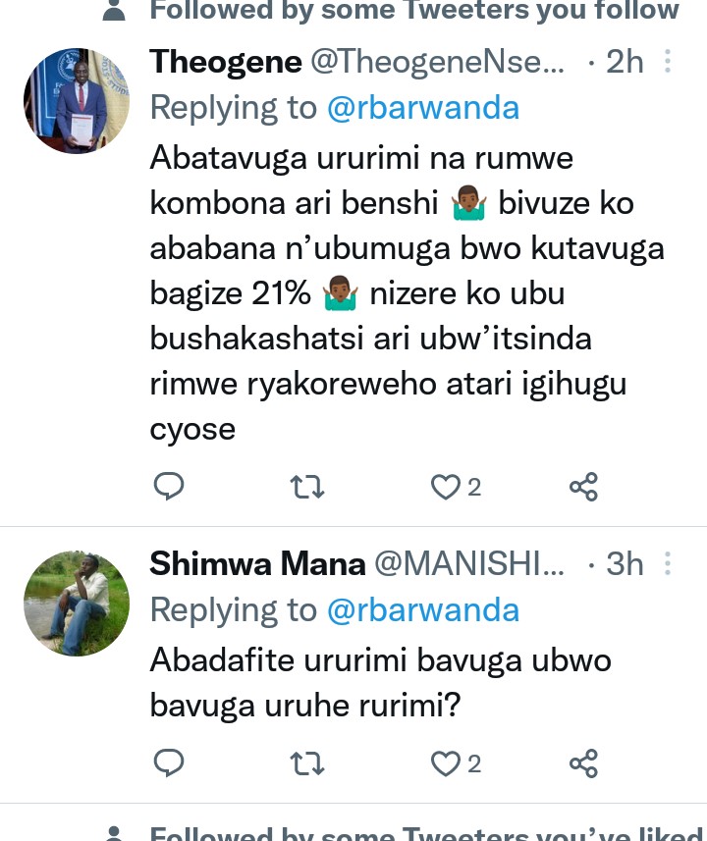
Task: Open Shimwa Mana's tweet text starting Abadafite
Action: [380, 682]
